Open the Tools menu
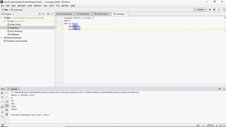The image size is (226, 127). point(52,6)
